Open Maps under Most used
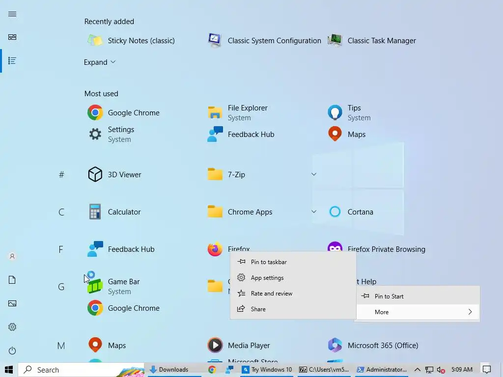The width and height of the screenshot is (503, 377). [x=346, y=135]
